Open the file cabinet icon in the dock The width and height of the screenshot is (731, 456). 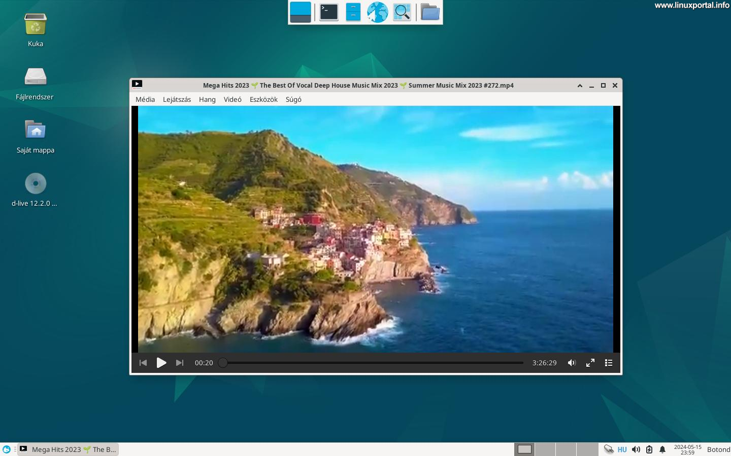coord(353,12)
